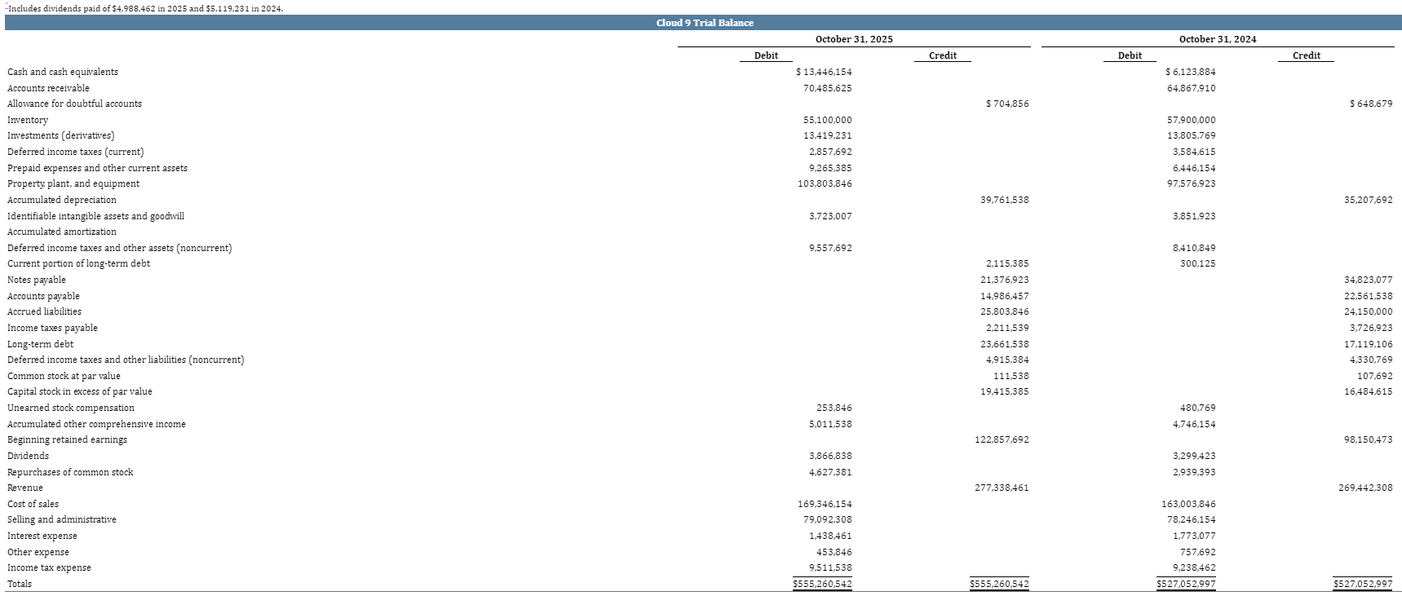Select the 2024 accrued liabilities value 24,150,000
This screenshot has width=1402, height=596.
point(1369,311)
